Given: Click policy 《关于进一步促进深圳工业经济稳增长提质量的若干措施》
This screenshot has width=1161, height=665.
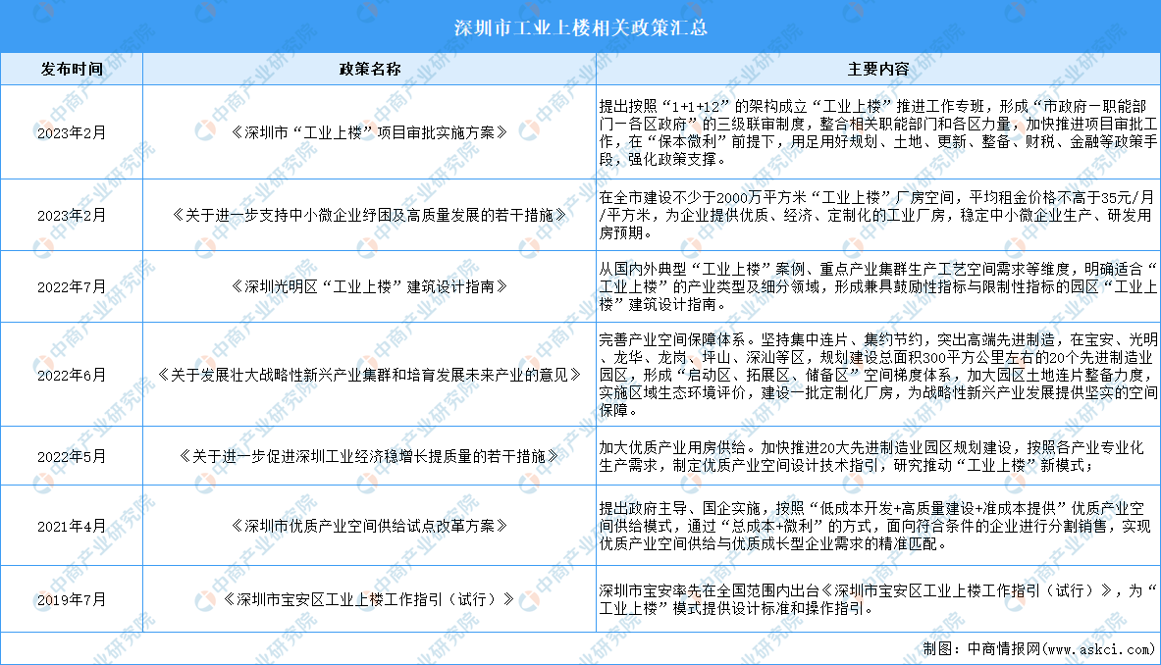Looking at the screenshot, I should click(369, 456).
